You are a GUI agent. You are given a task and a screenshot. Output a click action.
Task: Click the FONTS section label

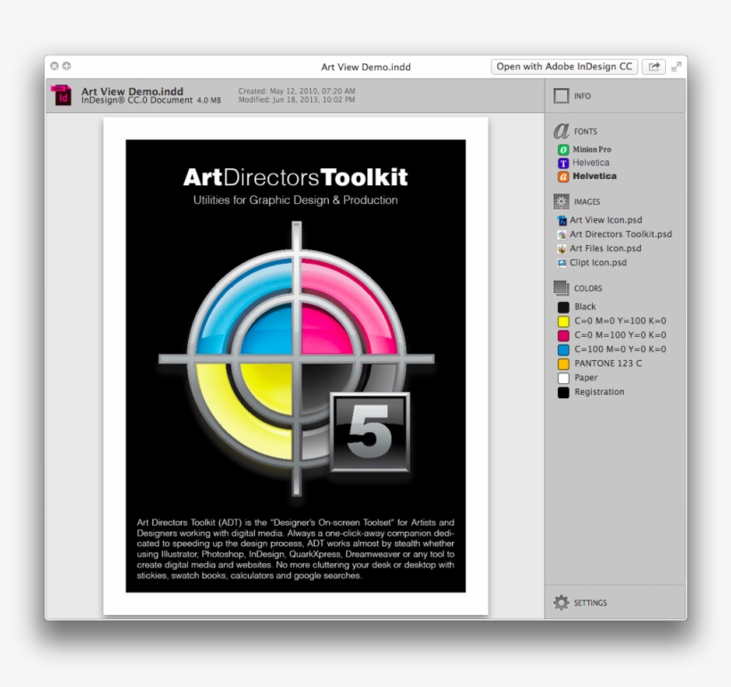585,132
